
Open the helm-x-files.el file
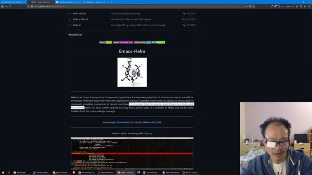[x=80, y=19]
